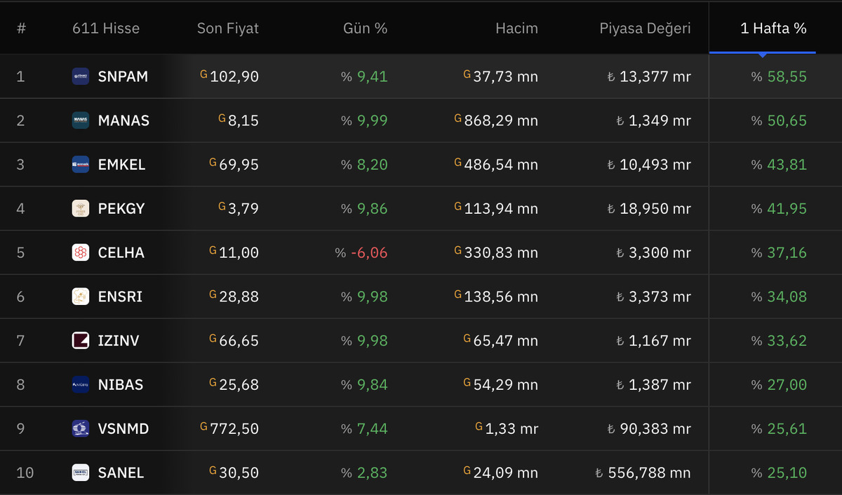This screenshot has width=842, height=495.
Task: Click the CELHA flower logo icon
Action: click(81, 252)
